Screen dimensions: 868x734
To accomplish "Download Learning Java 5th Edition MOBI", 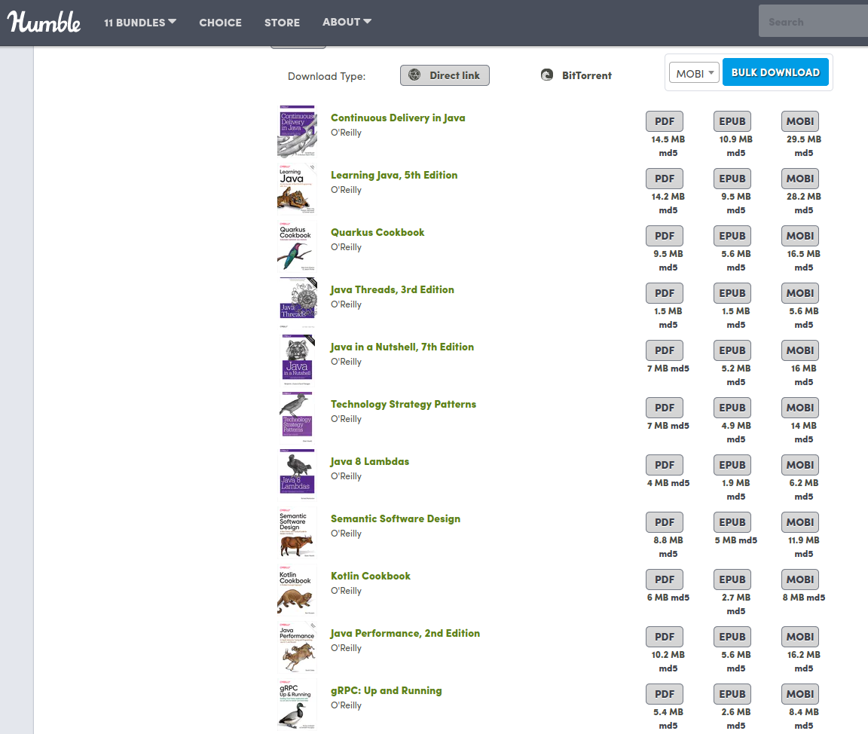I will [x=800, y=179].
